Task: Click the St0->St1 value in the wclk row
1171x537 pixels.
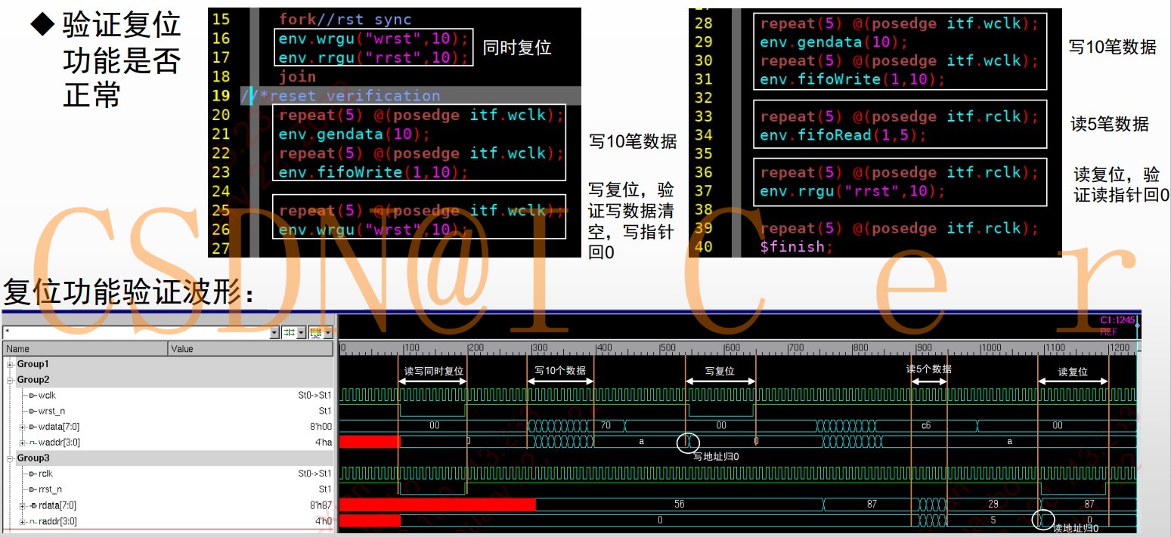Action: tap(314, 396)
